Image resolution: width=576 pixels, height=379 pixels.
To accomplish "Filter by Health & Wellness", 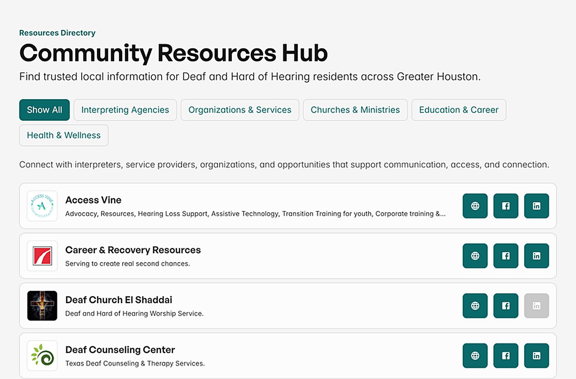I will (x=64, y=135).
